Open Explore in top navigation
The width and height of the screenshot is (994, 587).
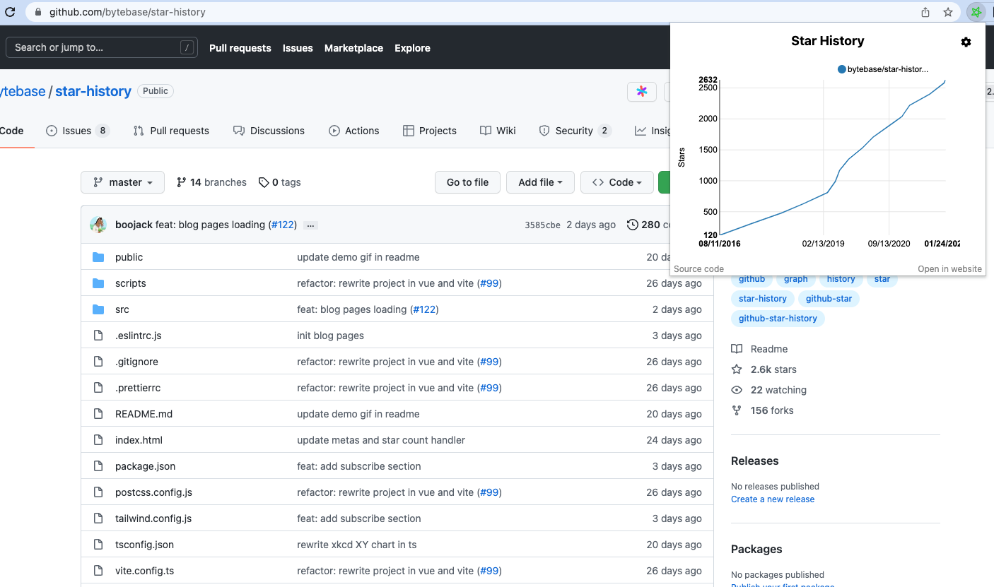point(412,48)
